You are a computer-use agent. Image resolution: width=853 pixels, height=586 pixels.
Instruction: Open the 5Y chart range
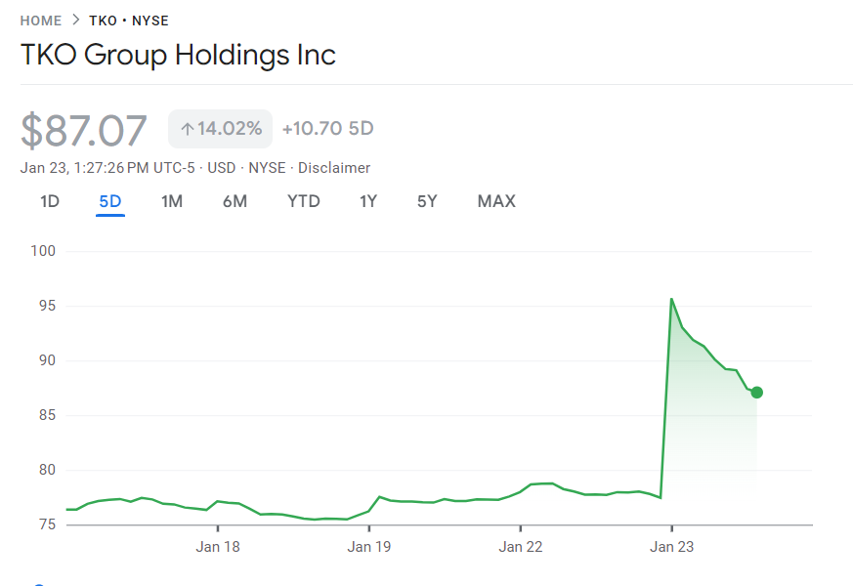click(x=427, y=202)
